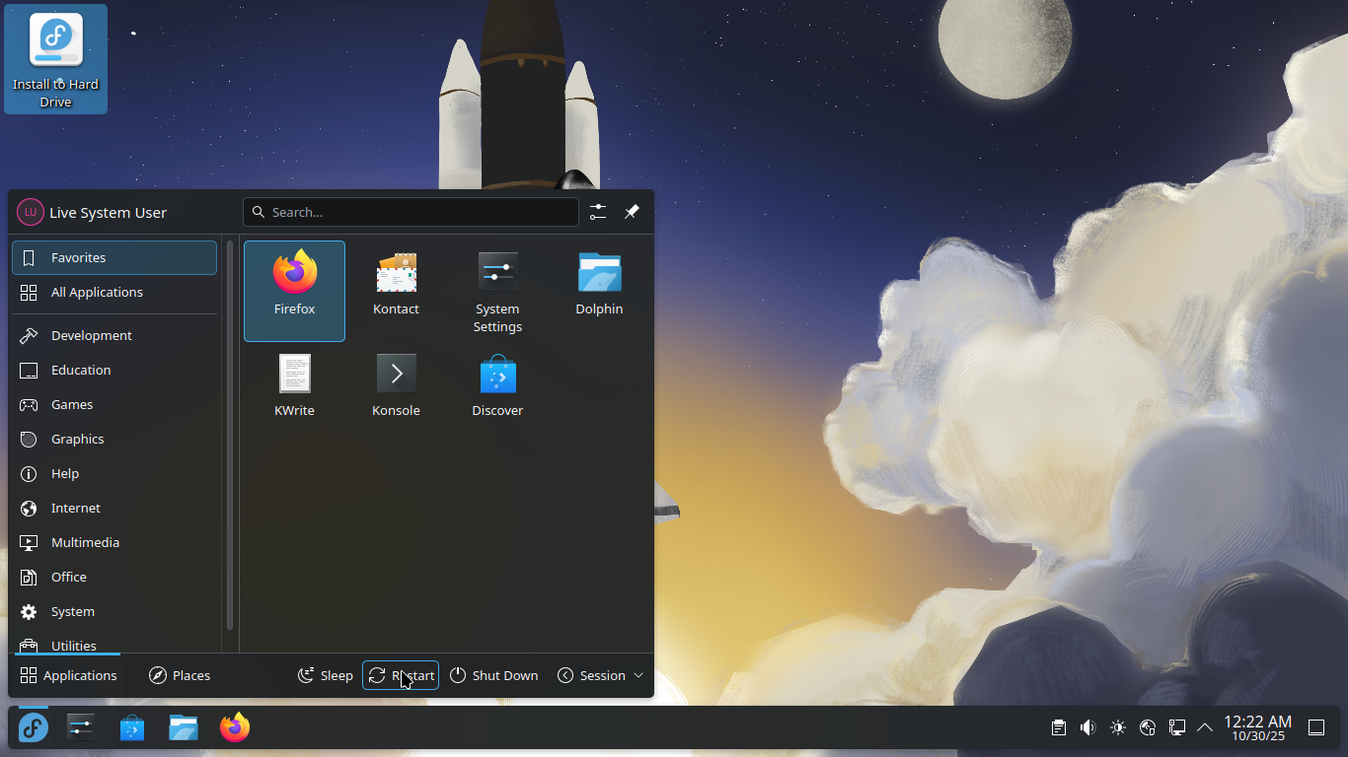Launch Firefox from the Favorites grid

click(x=294, y=291)
